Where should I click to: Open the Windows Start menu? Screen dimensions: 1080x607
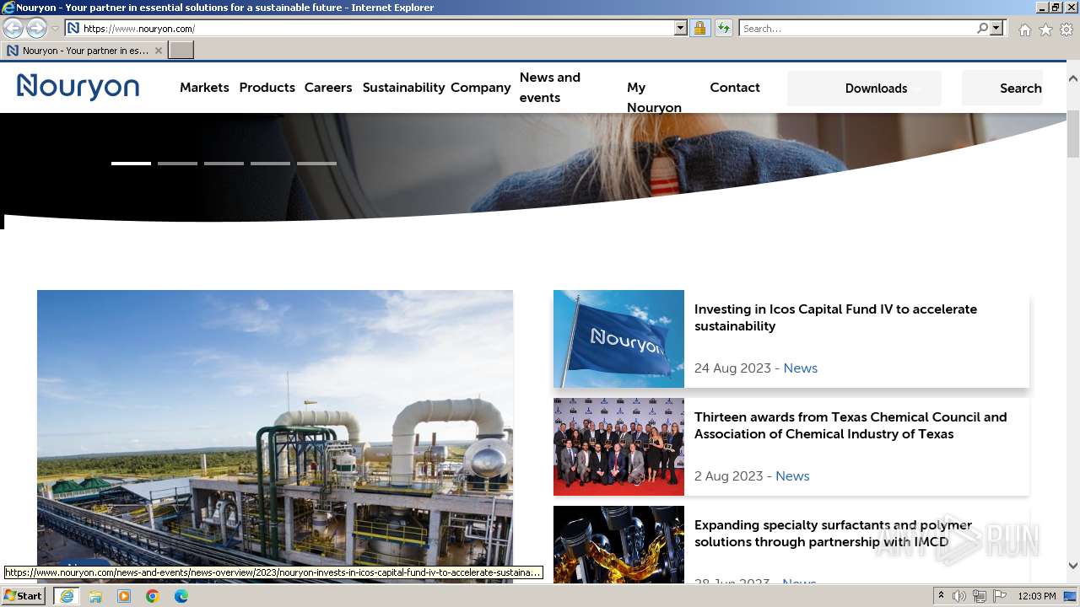(x=24, y=595)
